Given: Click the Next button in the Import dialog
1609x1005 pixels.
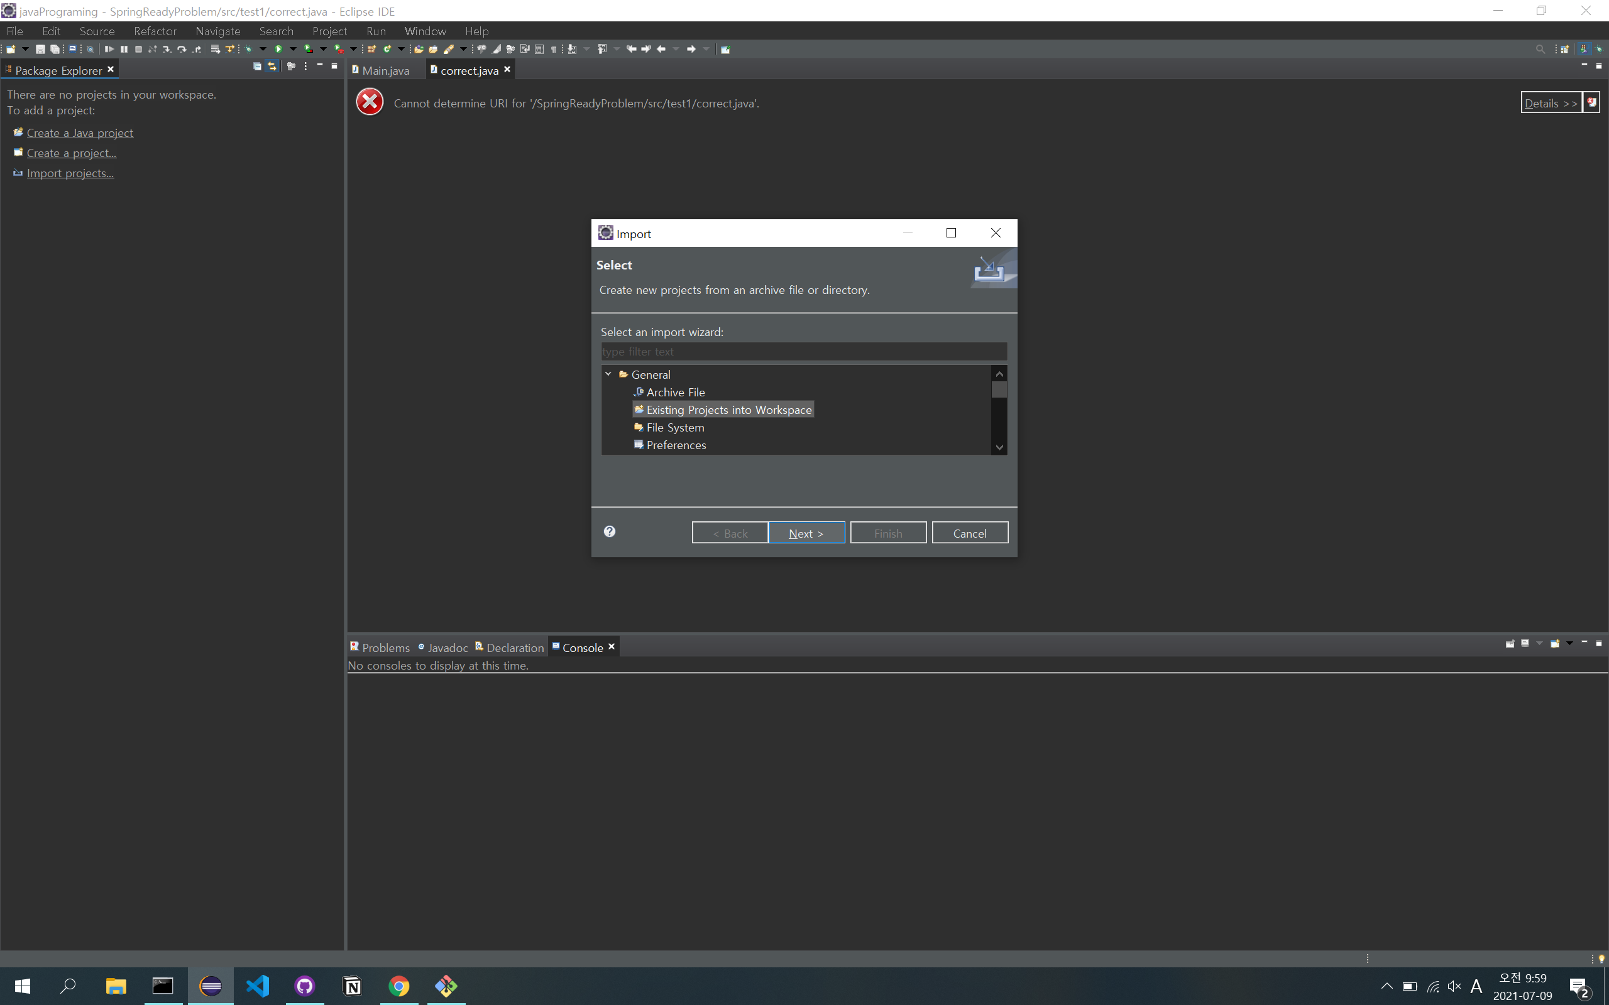Looking at the screenshot, I should [806, 533].
